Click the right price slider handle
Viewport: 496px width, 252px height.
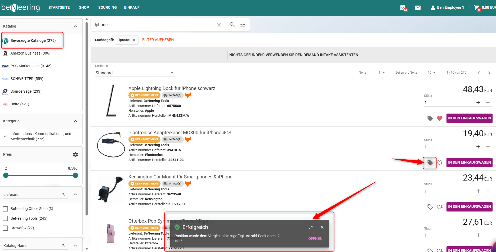(x=75, y=175)
